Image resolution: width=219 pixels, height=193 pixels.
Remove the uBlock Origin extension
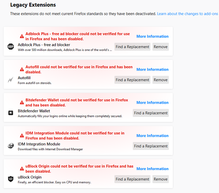pos(160,179)
